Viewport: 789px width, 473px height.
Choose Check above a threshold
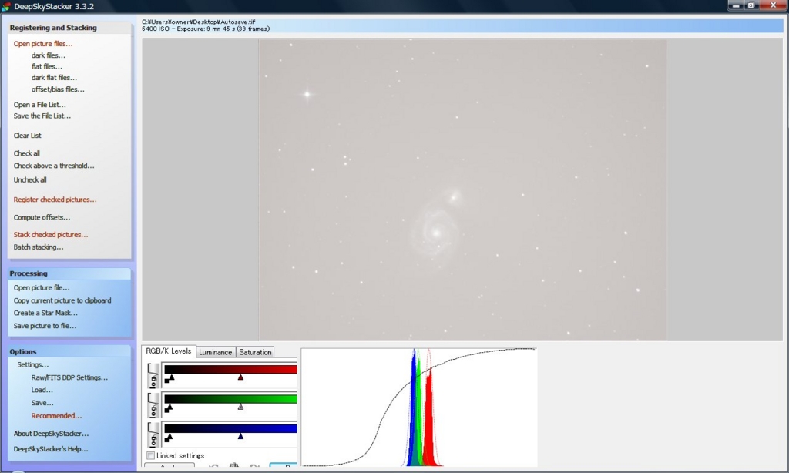(x=54, y=166)
